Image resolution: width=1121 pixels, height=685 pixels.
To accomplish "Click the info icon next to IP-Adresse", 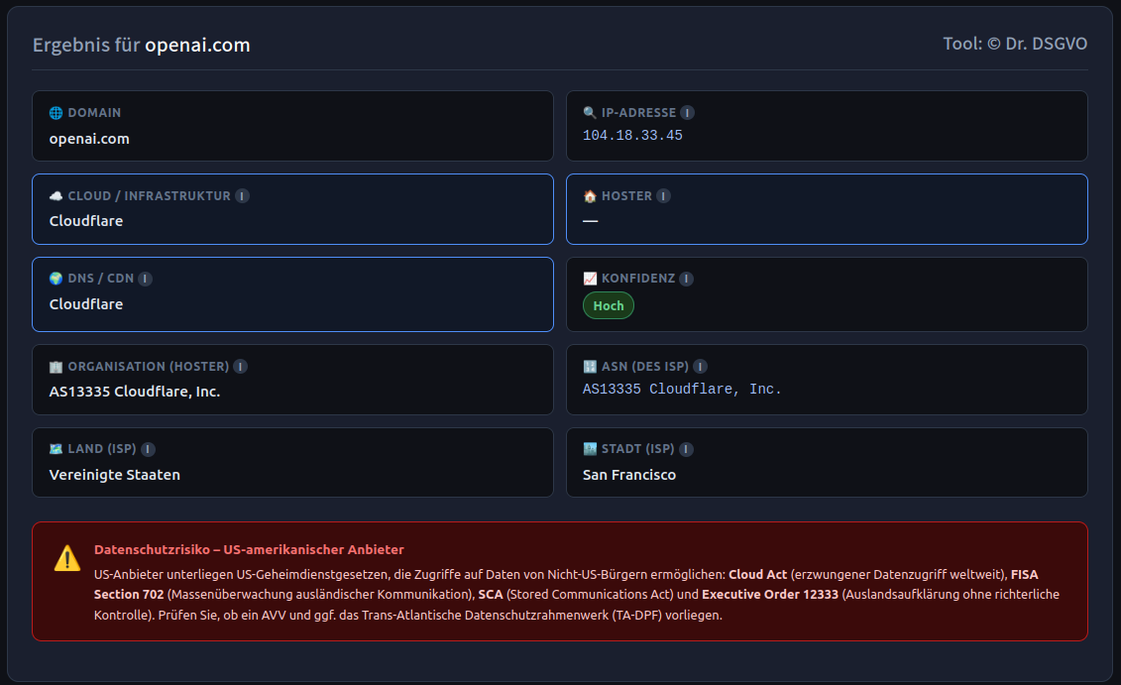I will [688, 113].
